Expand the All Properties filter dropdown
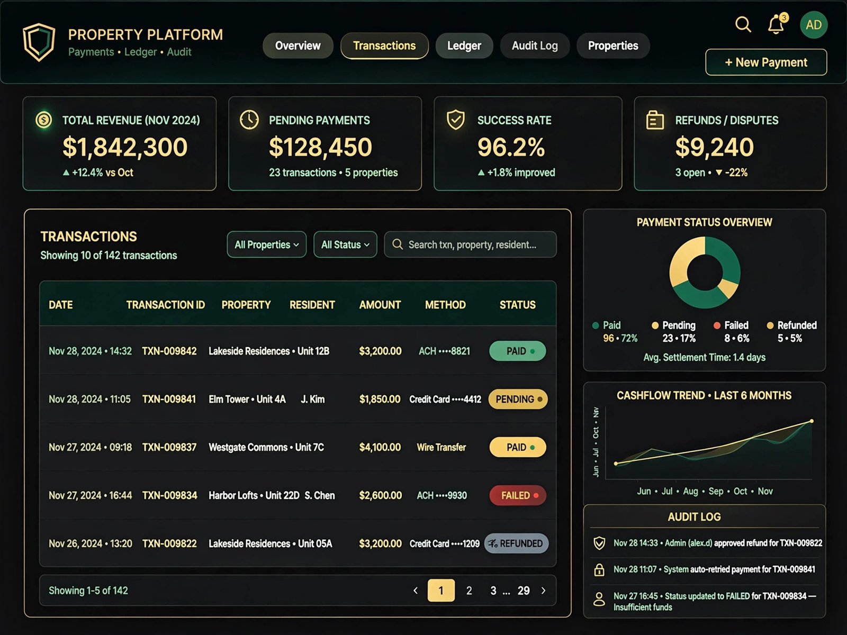The height and width of the screenshot is (635, 847). pos(267,244)
